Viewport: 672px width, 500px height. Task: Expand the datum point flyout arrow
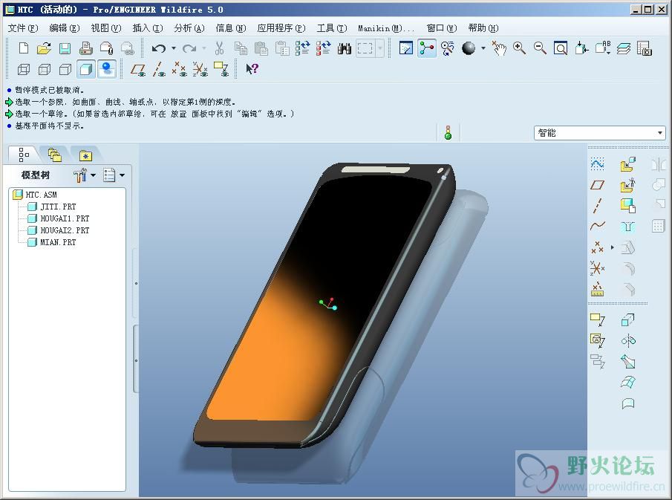tap(613, 247)
